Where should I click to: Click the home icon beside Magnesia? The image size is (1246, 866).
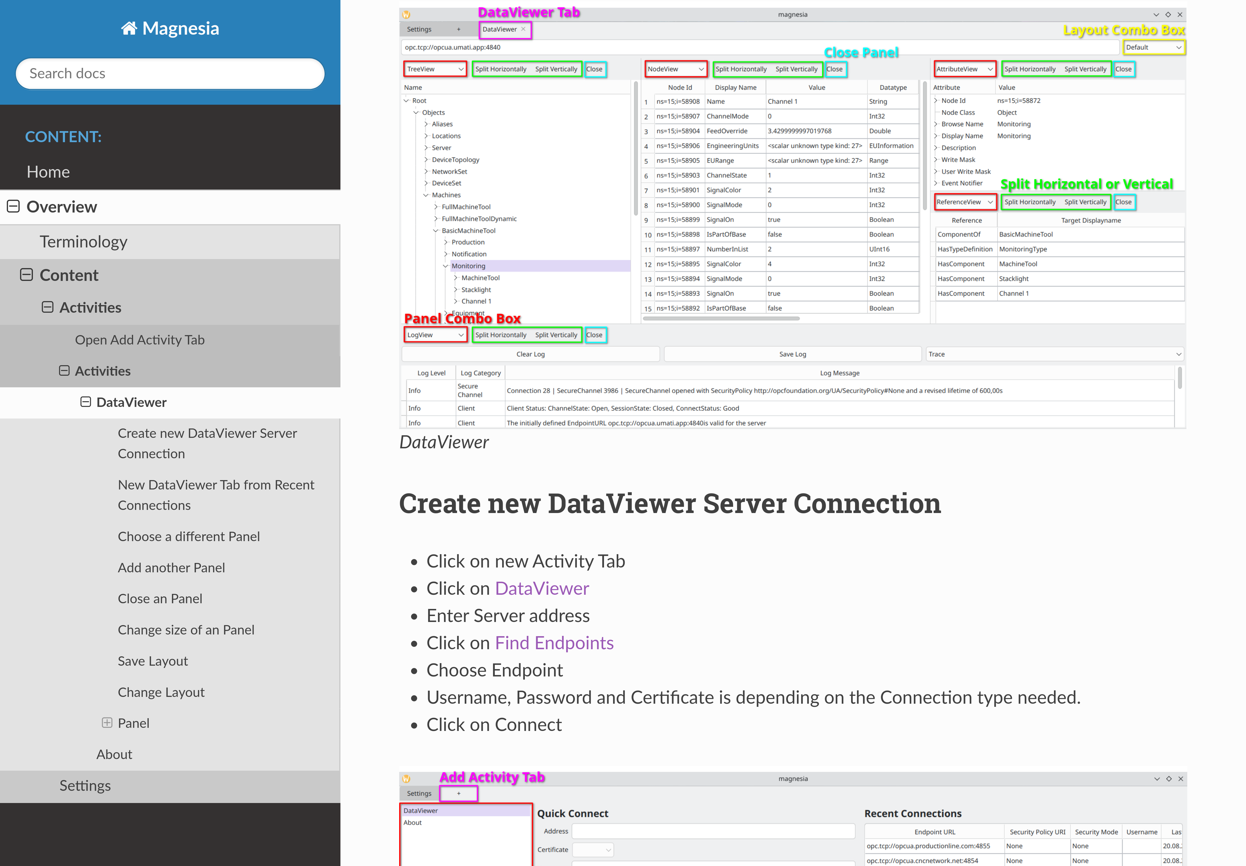point(129,28)
